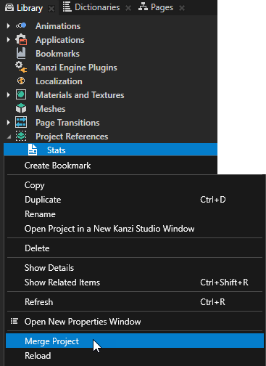Image resolution: width=266 pixels, height=366 pixels.
Task: Select the Animations library item
Action: pyautogui.click(x=58, y=26)
